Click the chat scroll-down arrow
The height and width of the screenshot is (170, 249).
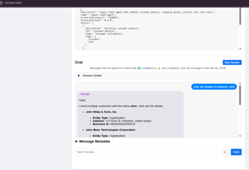240,136
